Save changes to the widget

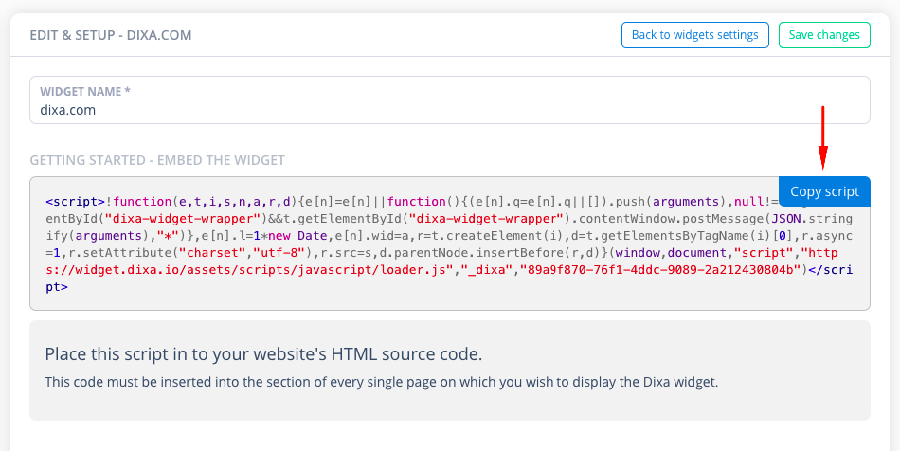coord(824,35)
